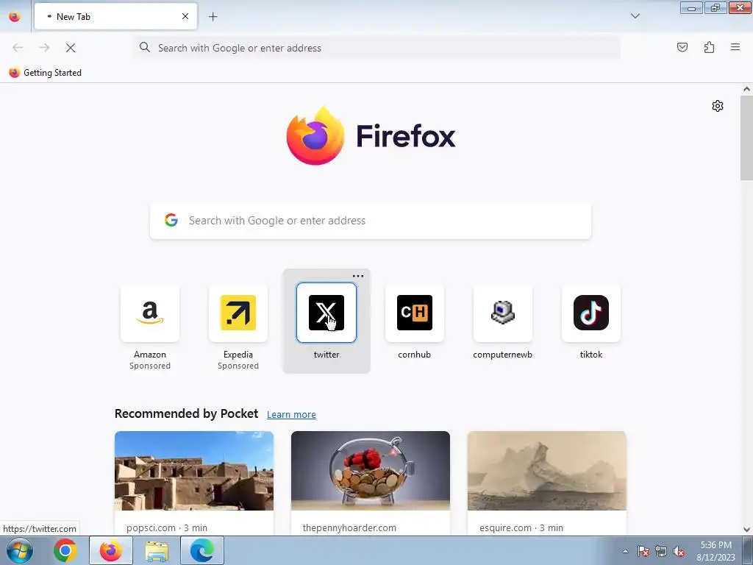Click the magnifier icon in address bar
753x565 pixels.
145,47
